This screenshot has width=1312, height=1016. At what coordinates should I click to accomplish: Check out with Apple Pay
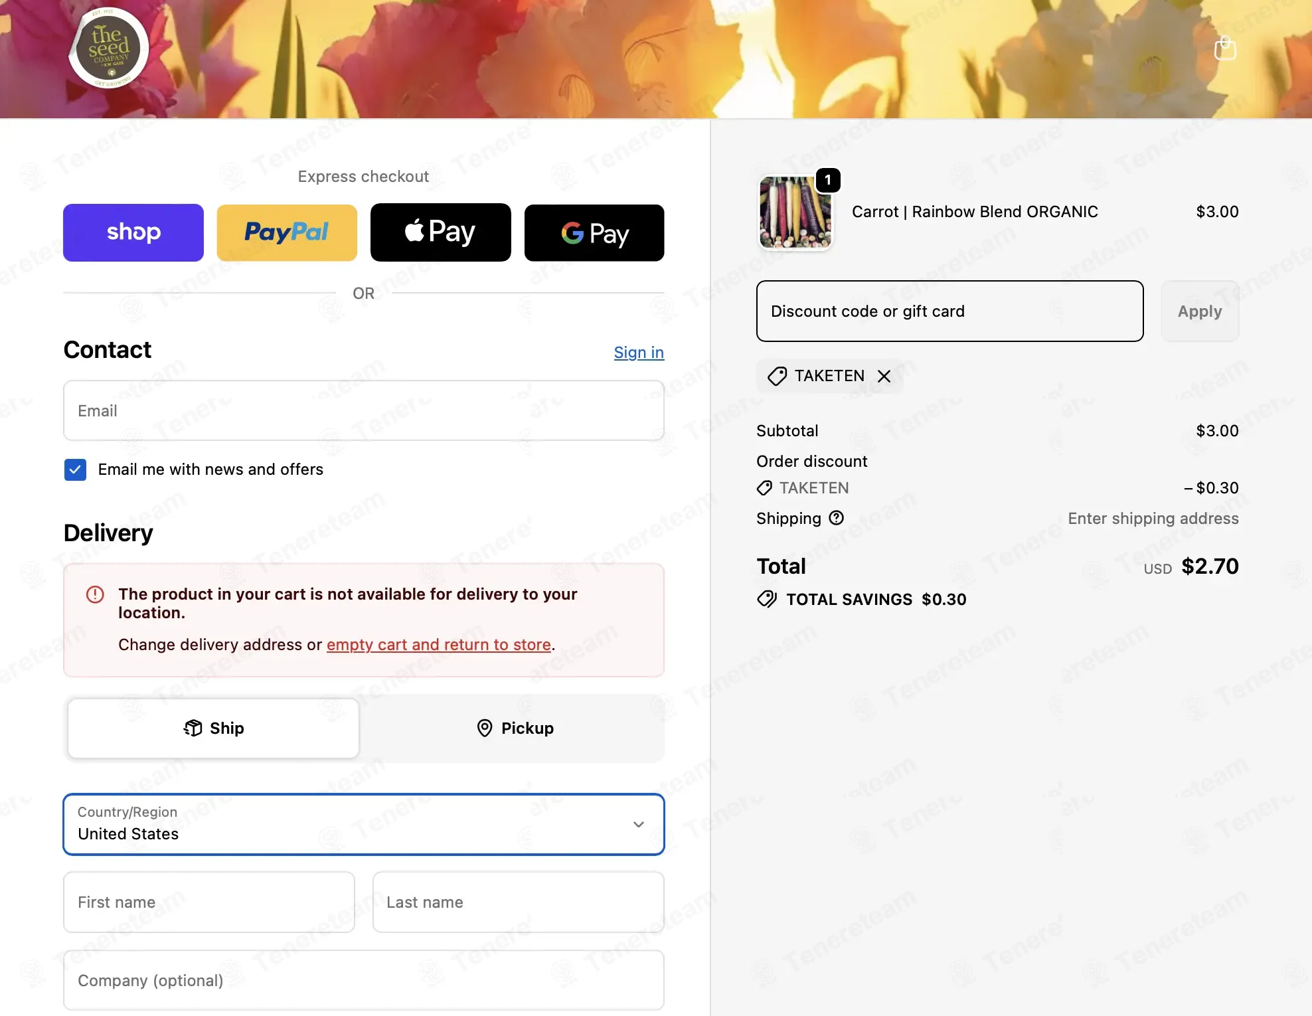coord(441,232)
